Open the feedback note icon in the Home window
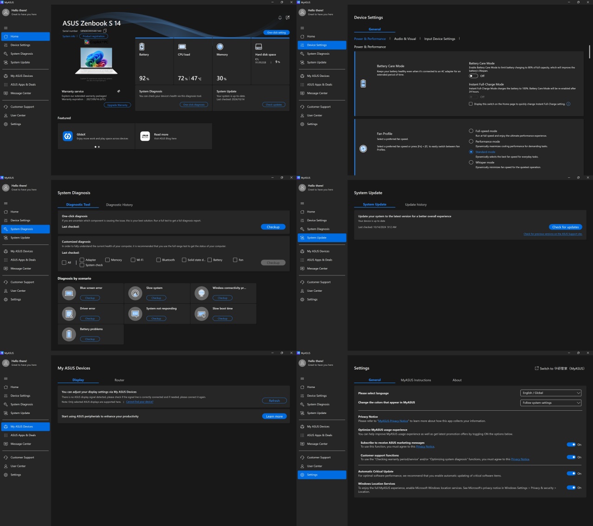The width and height of the screenshot is (593, 526). coord(288,18)
